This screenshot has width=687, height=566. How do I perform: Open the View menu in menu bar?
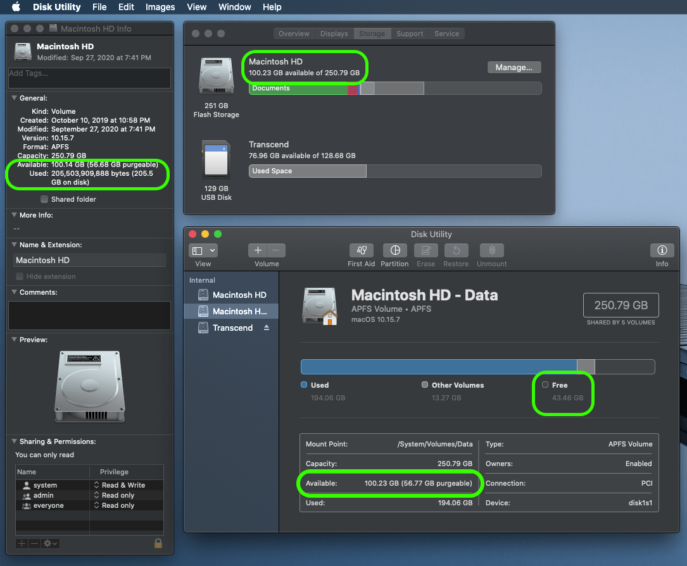(197, 7)
